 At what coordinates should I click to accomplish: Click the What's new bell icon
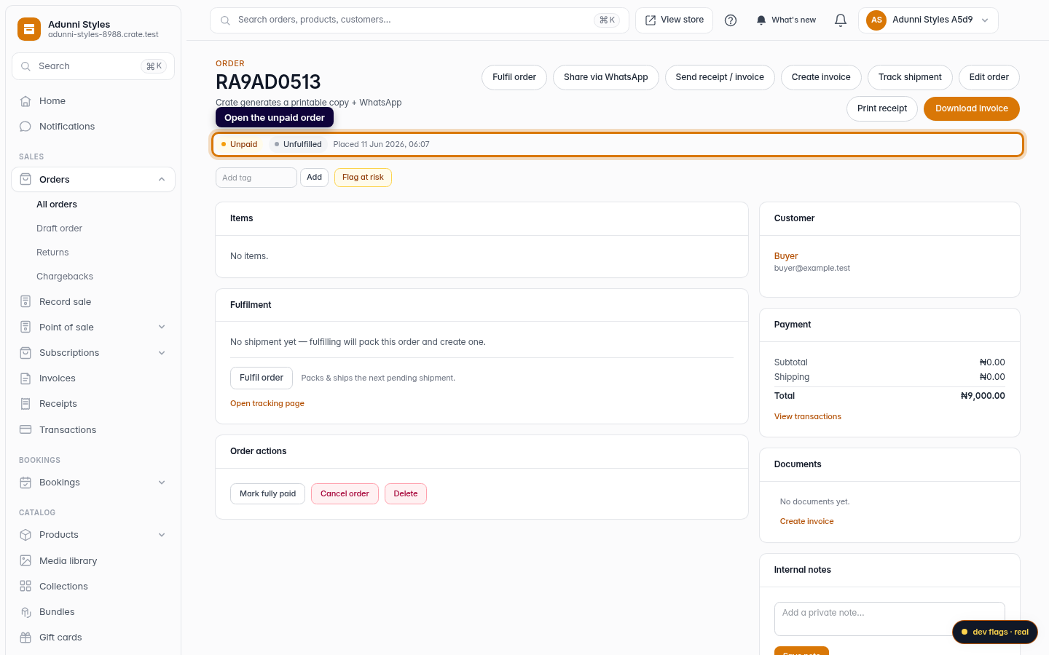coord(761,20)
